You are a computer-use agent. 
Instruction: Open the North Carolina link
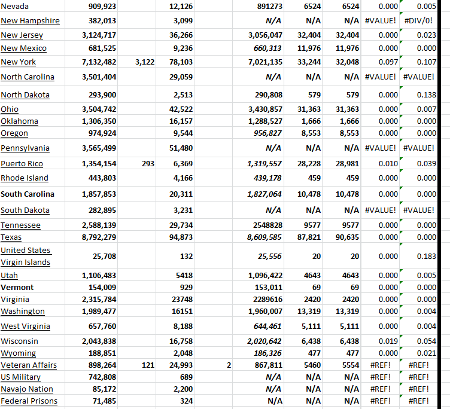[x=28, y=77]
